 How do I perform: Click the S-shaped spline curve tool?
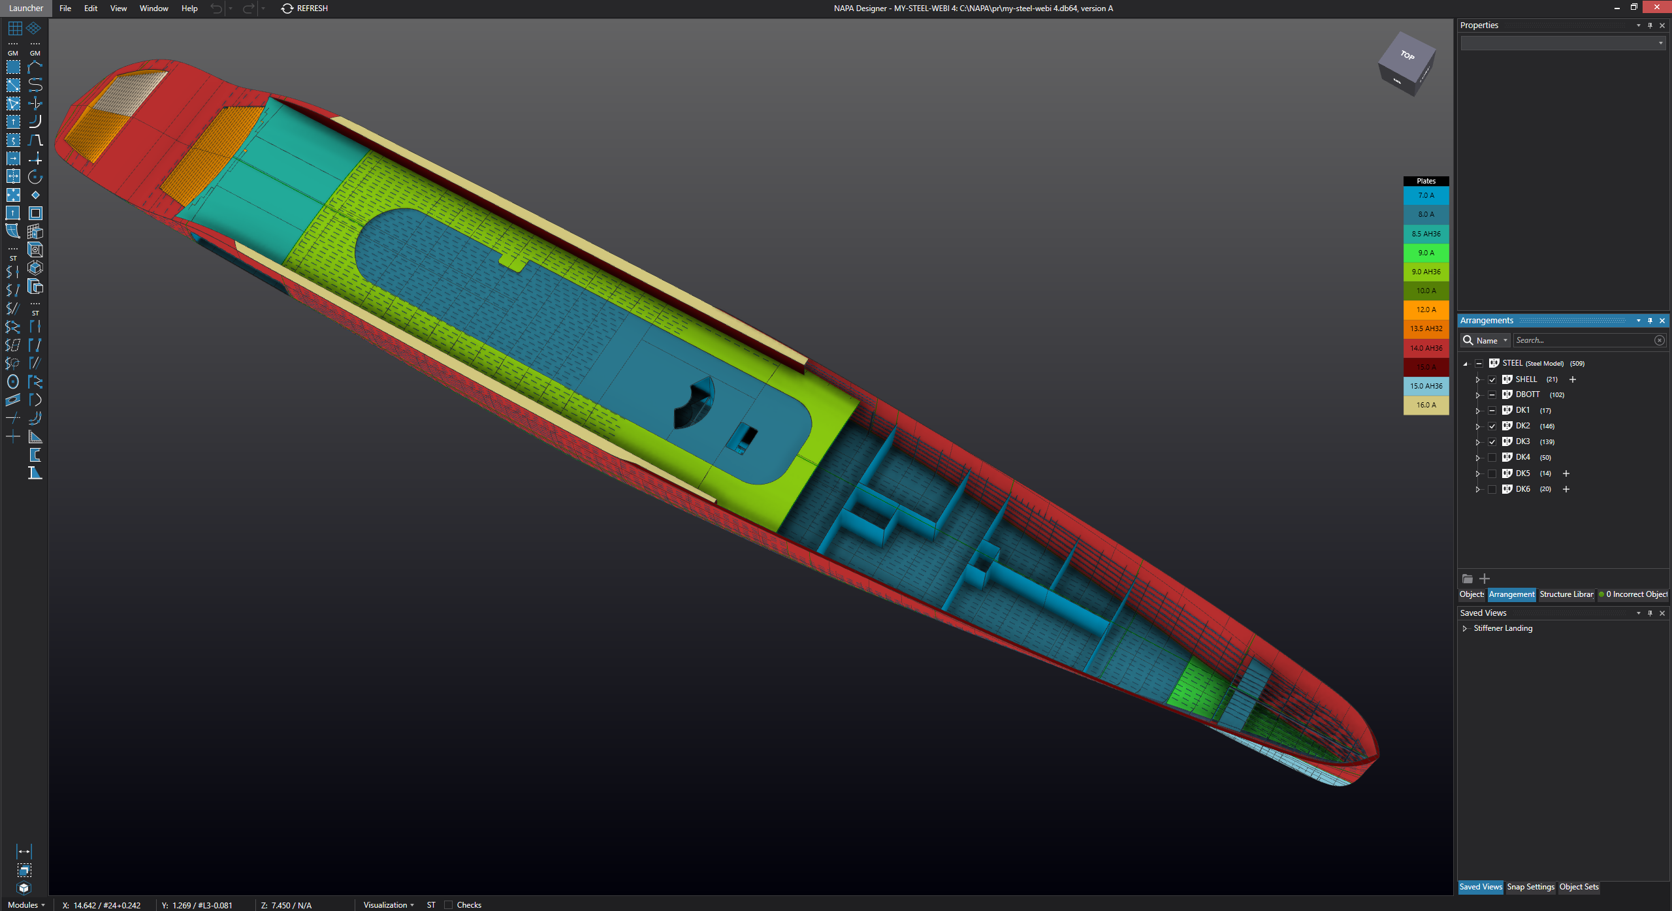point(35,85)
